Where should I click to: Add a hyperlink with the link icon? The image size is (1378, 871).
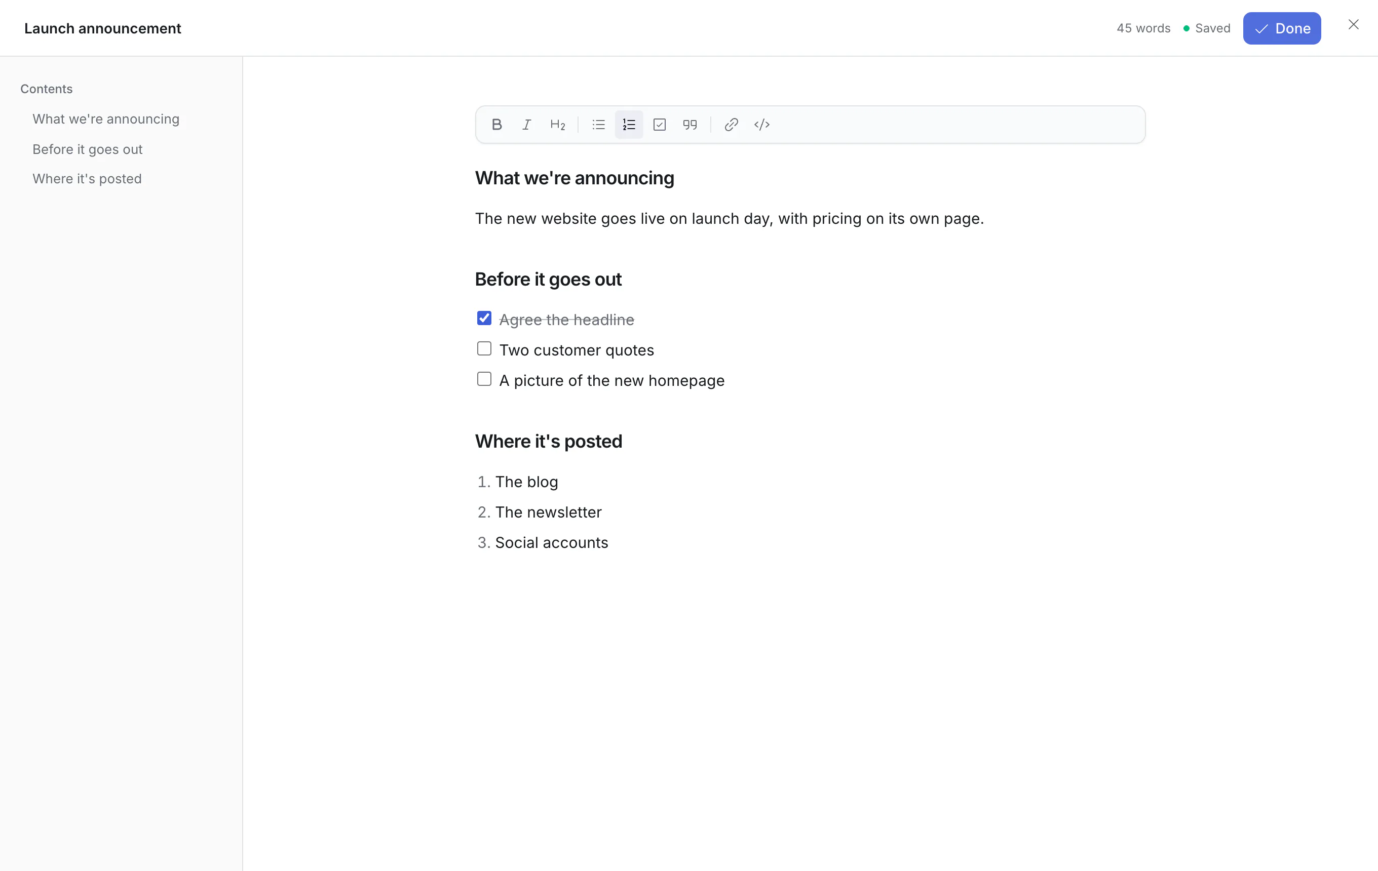coord(731,125)
